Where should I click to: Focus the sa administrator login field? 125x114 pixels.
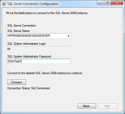(39, 49)
